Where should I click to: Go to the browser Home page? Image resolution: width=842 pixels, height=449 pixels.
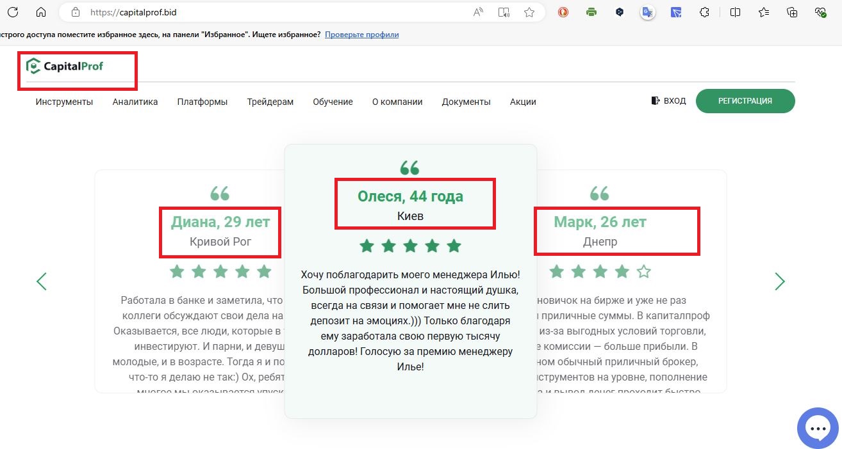coord(41,12)
